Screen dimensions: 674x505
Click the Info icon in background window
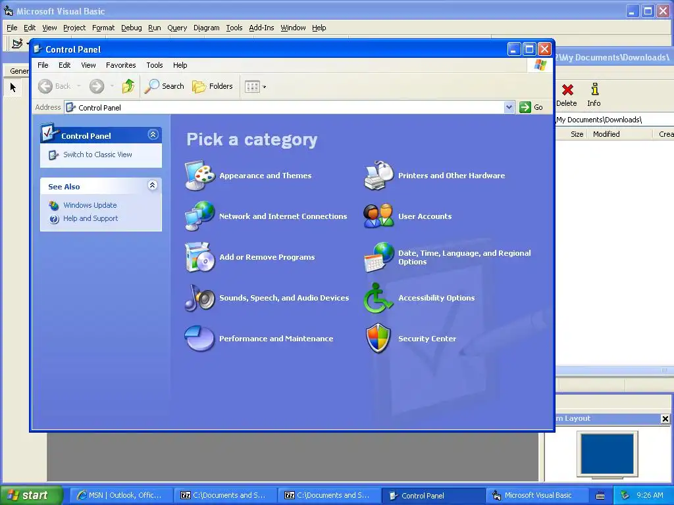(594, 89)
